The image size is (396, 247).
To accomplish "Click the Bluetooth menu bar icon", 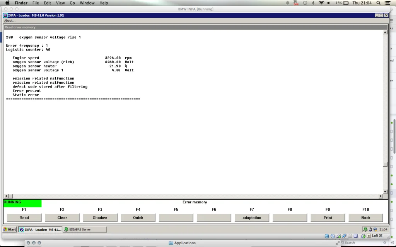I will tap(313, 3).
